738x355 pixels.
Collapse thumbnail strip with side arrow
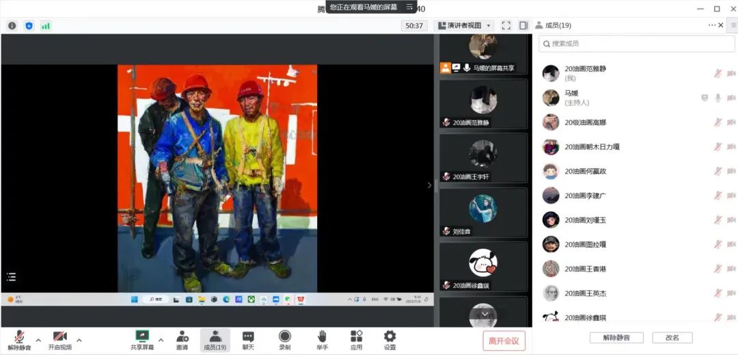click(x=429, y=185)
